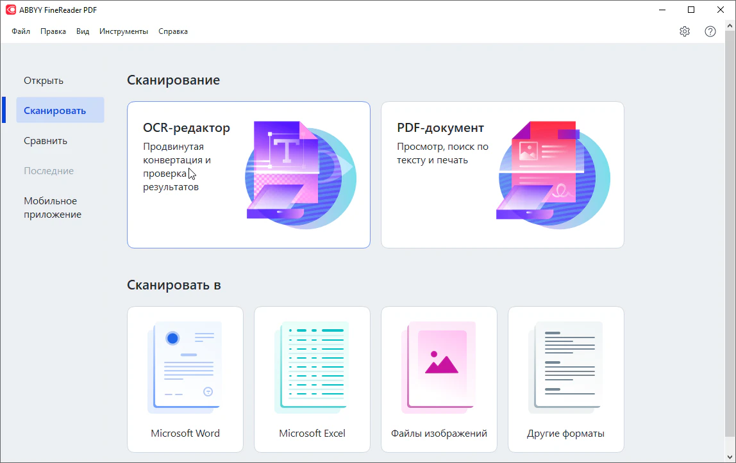Click the help question mark icon
The height and width of the screenshot is (463, 736).
click(710, 31)
